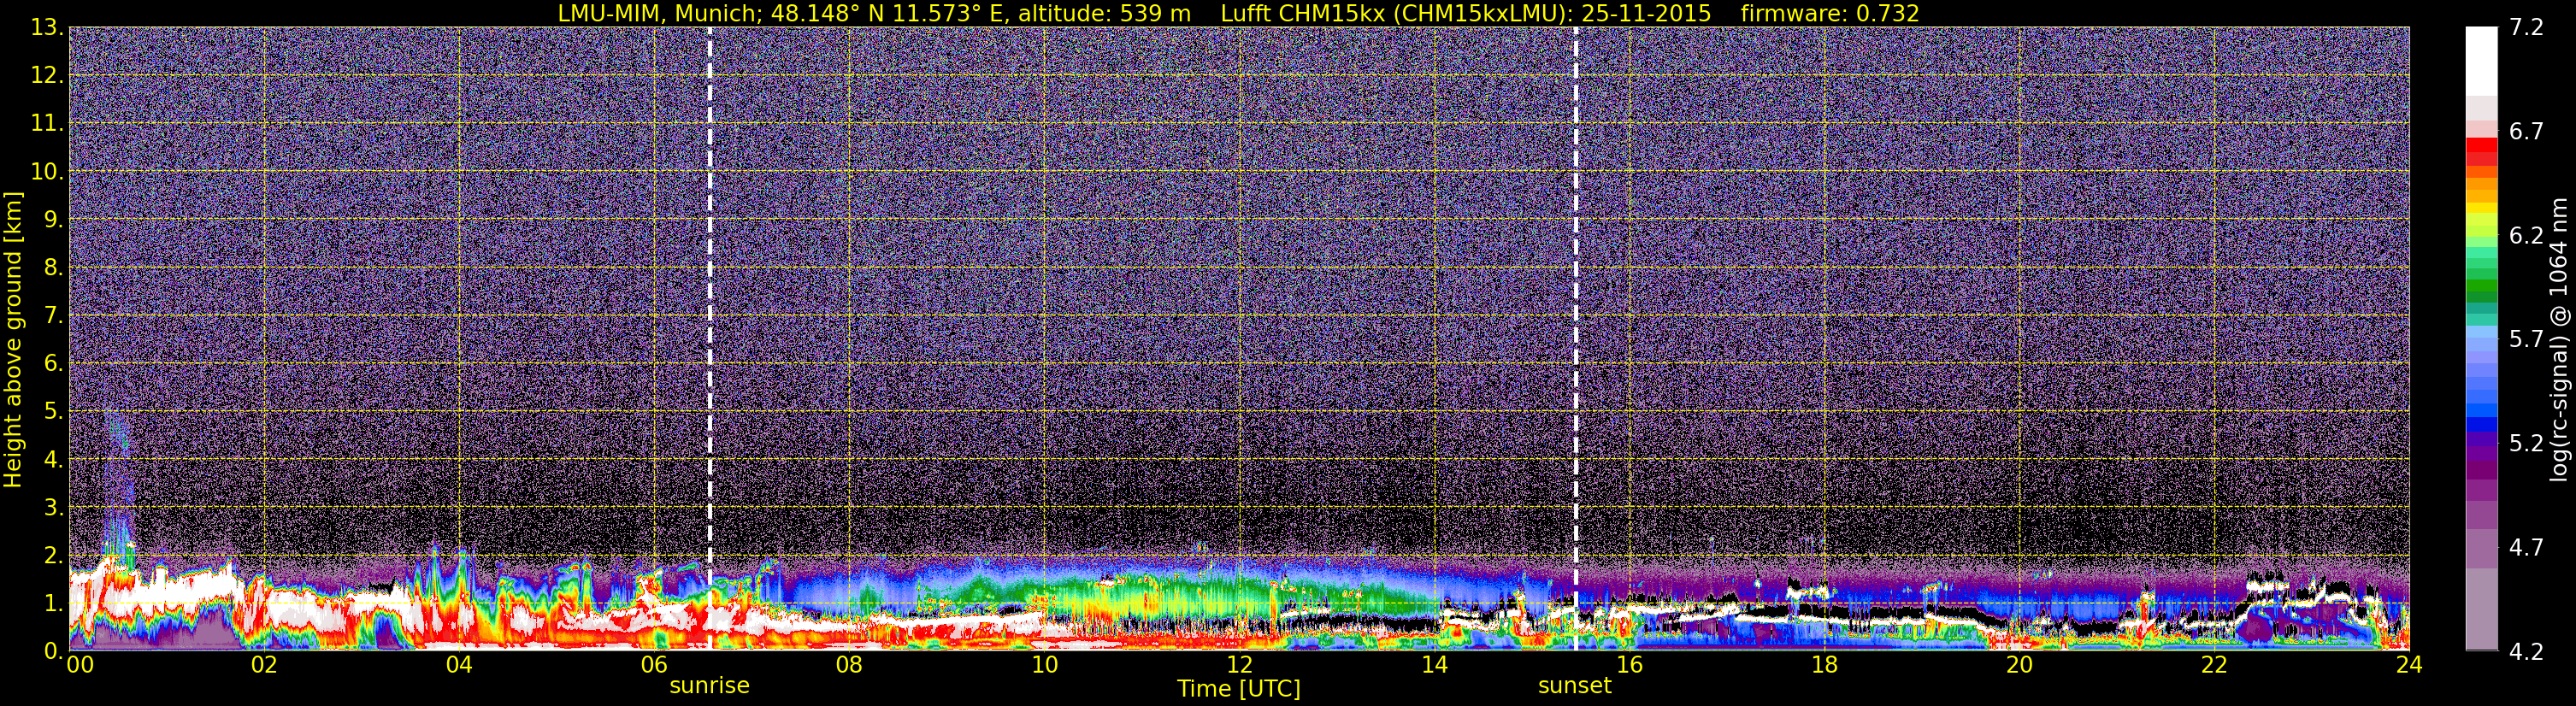The height and width of the screenshot is (706, 2576).
Task: Click the white top segment of the colorbar
Action: tap(2482, 61)
